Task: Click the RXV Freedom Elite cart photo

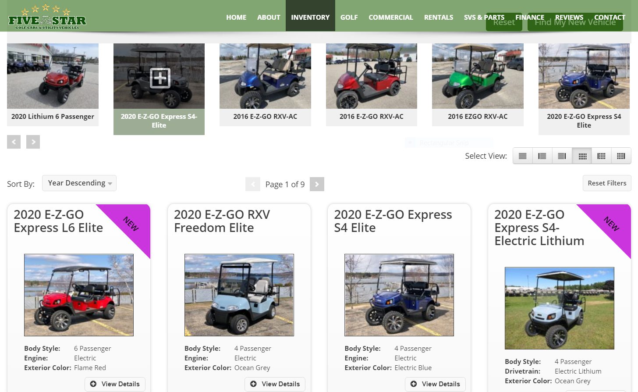Action: click(239, 295)
